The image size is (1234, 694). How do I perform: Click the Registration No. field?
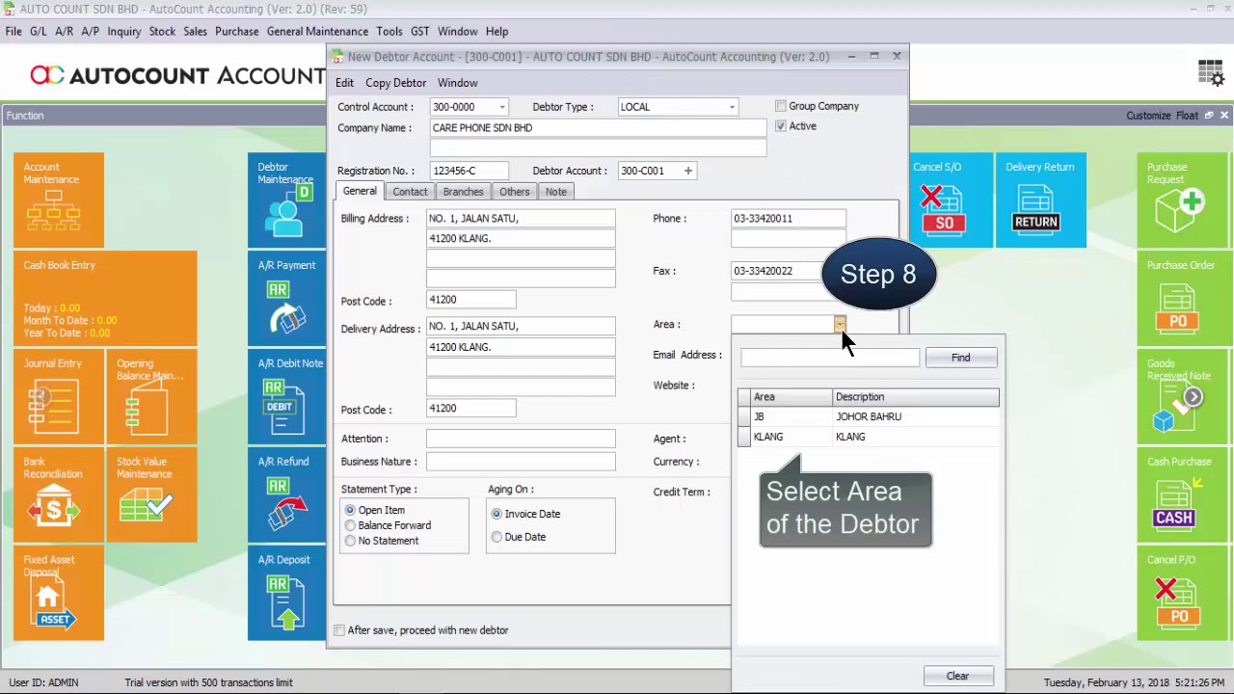[x=469, y=171]
